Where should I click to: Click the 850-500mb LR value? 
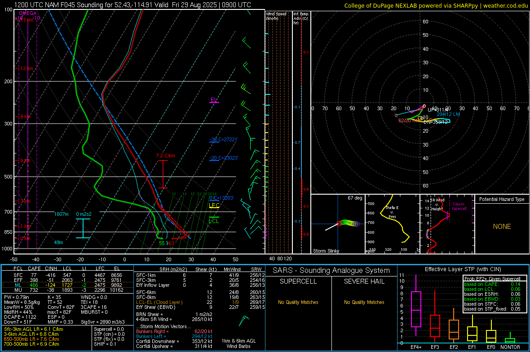tap(31, 339)
